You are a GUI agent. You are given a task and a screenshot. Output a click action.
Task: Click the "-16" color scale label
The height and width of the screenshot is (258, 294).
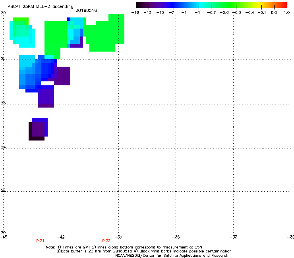(135, 13)
